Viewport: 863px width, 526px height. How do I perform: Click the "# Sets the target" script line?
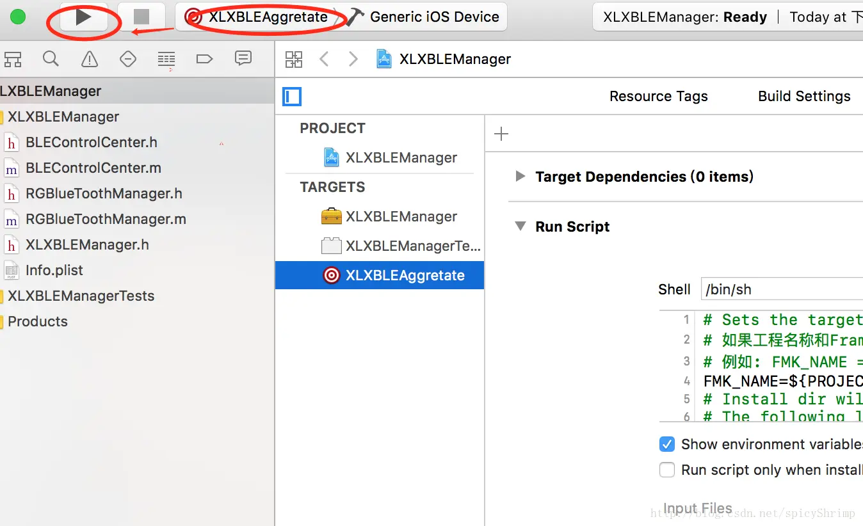(x=782, y=320)
